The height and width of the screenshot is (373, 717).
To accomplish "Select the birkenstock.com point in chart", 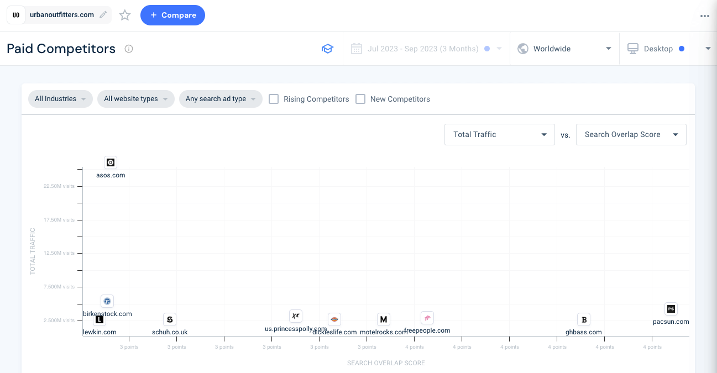I will (x=107, y=301).
